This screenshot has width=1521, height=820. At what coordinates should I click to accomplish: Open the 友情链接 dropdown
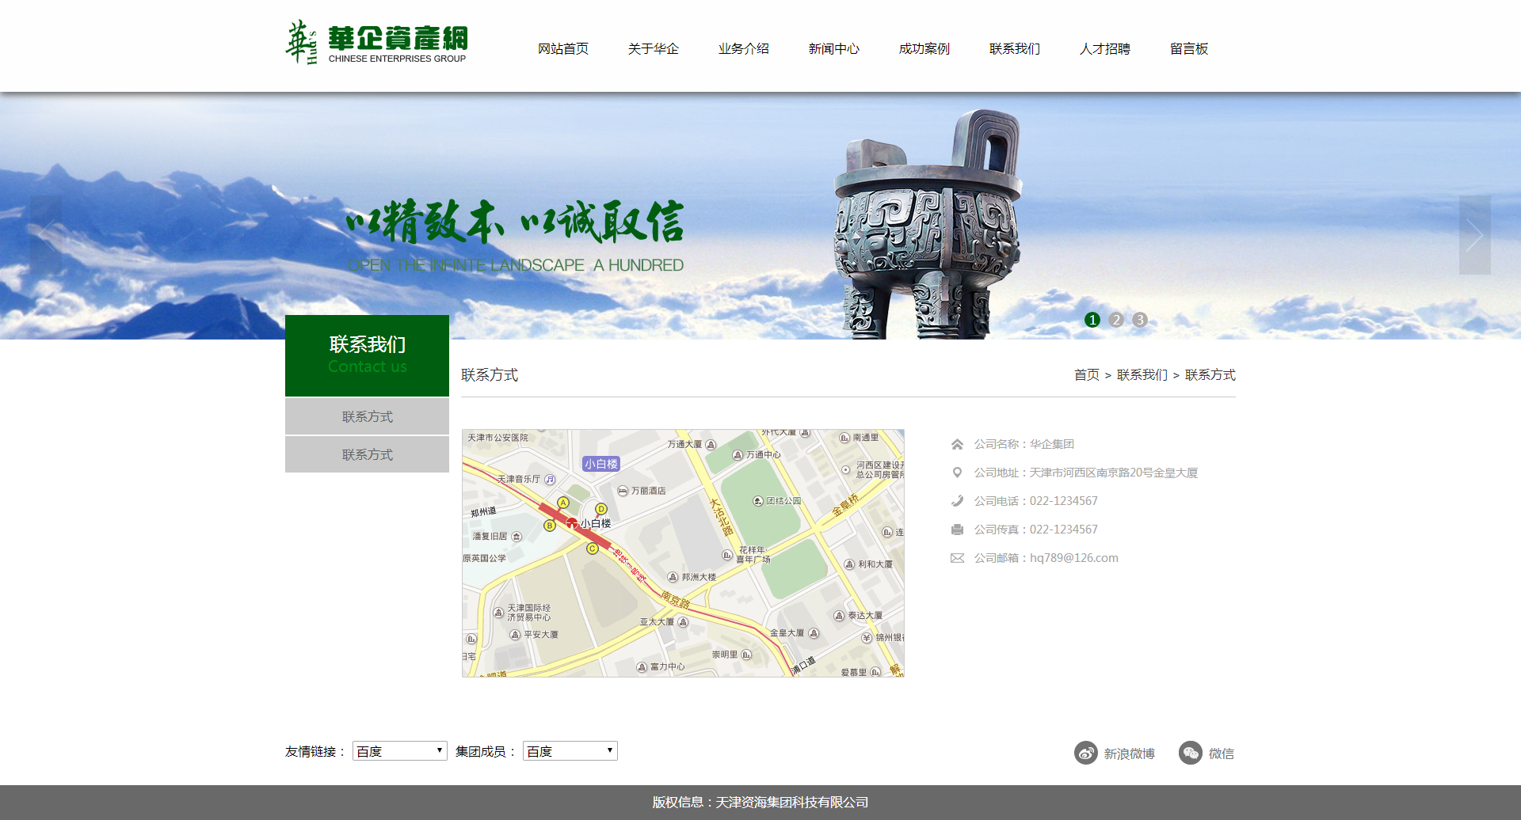point(400,751)
